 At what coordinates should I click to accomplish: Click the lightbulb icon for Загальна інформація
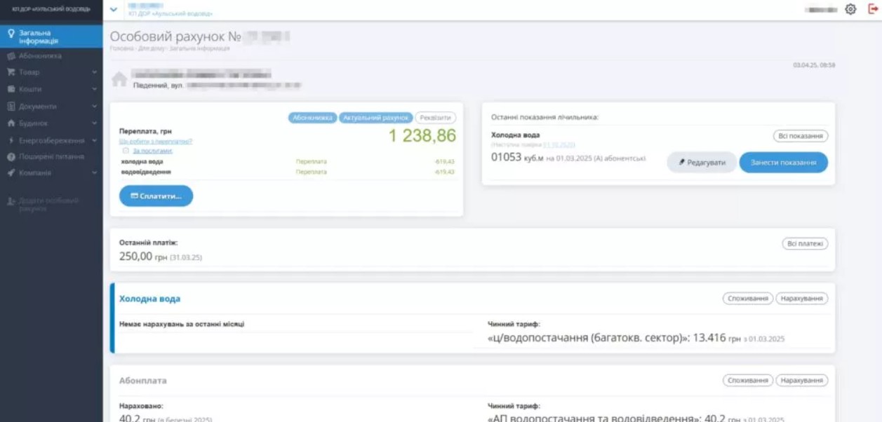(11, 33)
